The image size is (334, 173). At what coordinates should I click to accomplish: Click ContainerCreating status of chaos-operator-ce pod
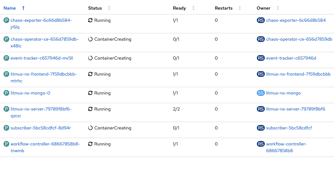click(112, 39)
